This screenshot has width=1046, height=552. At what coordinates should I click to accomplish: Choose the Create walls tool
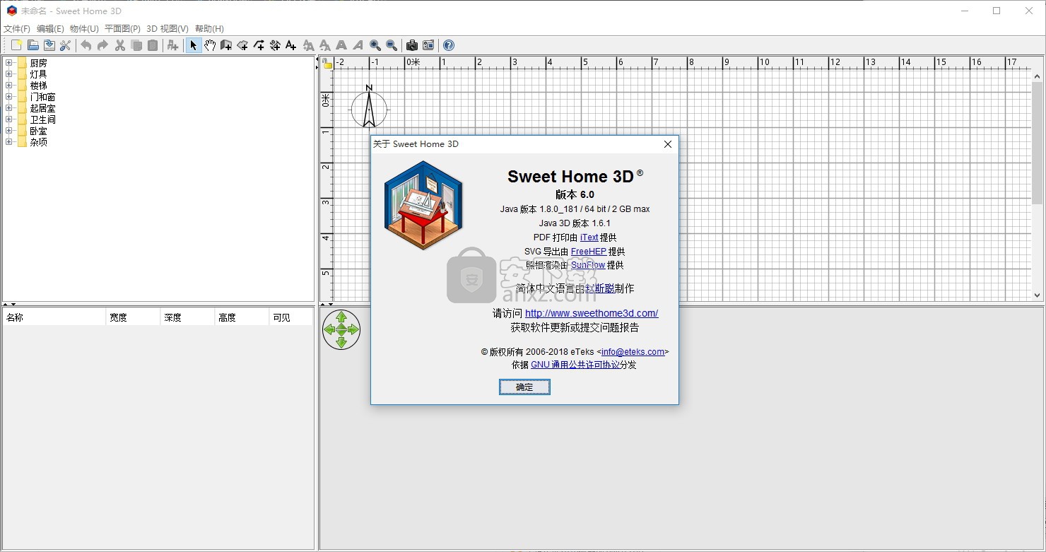226,45
